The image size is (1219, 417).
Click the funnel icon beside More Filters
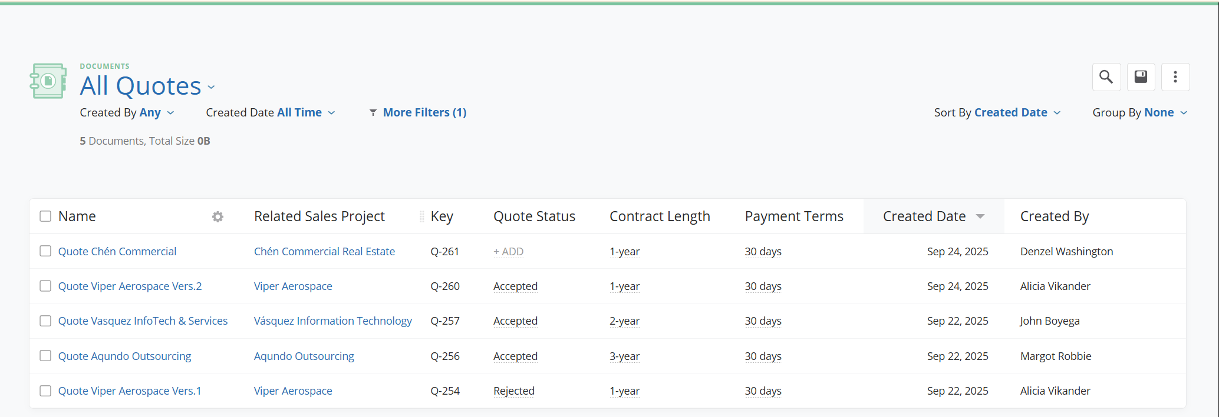pyautogui.click(x=373, y=113)
